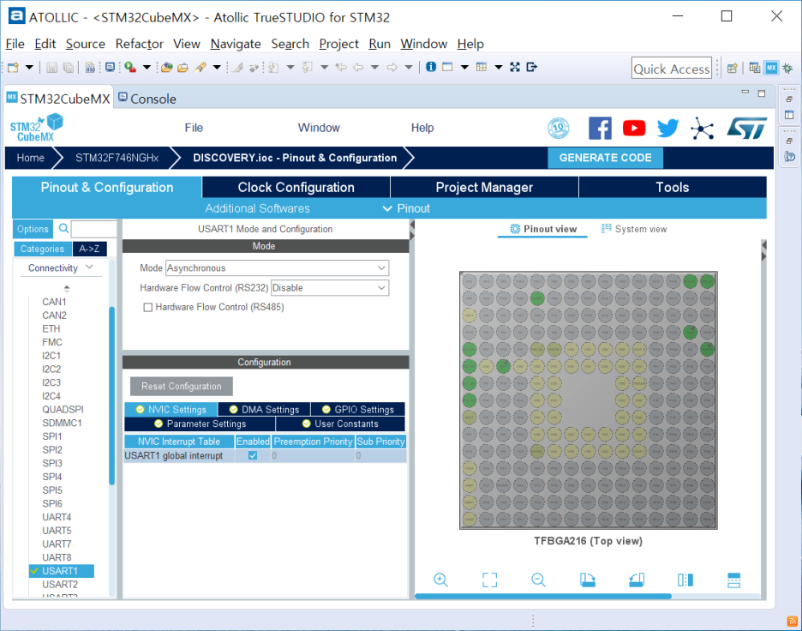Click the pin layout list icon
This screenshot has width=802, height=631.
(733, 580)
